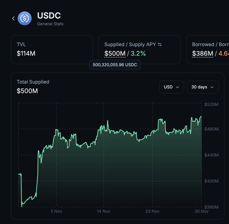Image resolution: width=229 pixels, height=224 pixels.
Task: Select the TVL stat card
Action: click(52, 49)
